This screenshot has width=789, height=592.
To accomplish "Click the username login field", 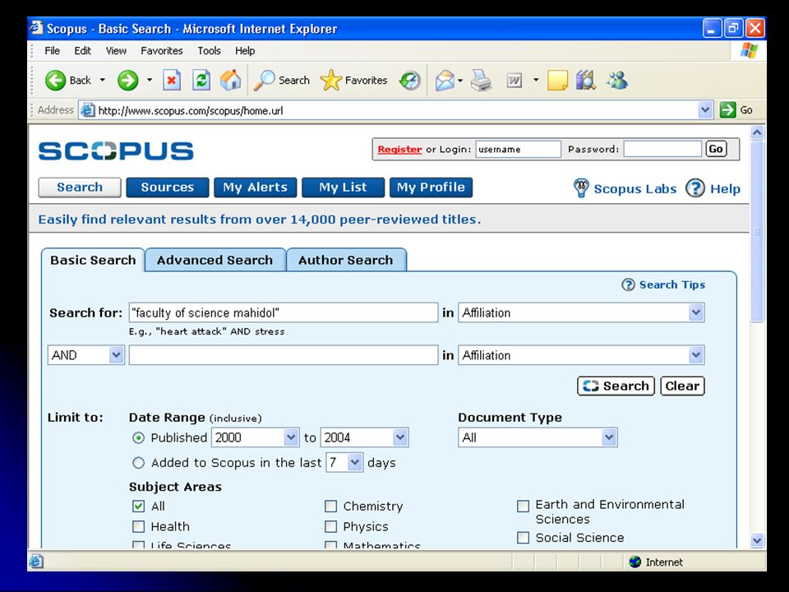I will click(x=519, y=149).
